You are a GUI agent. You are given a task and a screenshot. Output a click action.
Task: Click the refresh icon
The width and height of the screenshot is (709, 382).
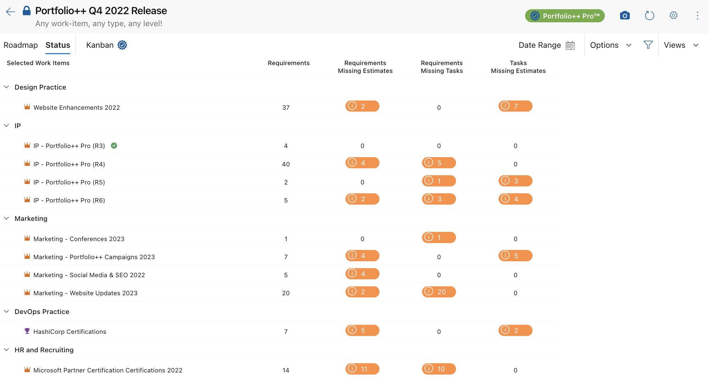pos(649,16)
